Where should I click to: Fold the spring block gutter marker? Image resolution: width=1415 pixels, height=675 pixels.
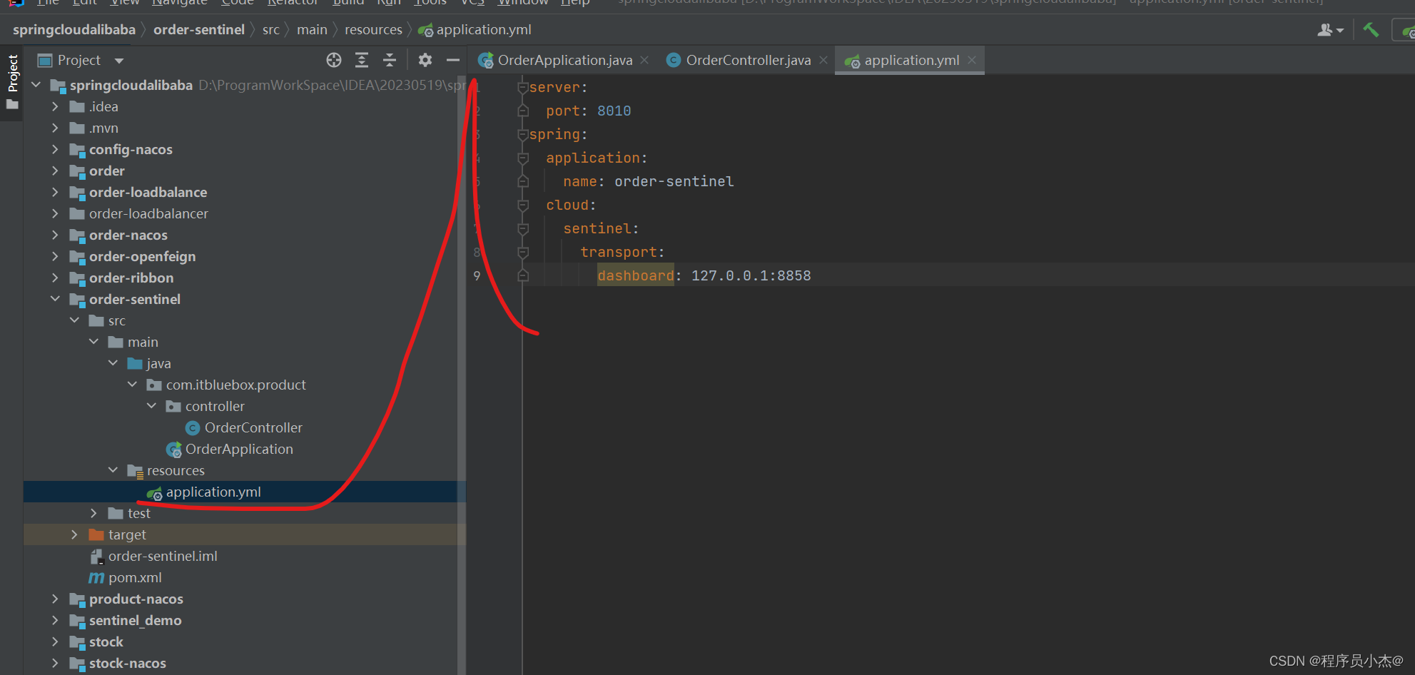tap(523, 134)
